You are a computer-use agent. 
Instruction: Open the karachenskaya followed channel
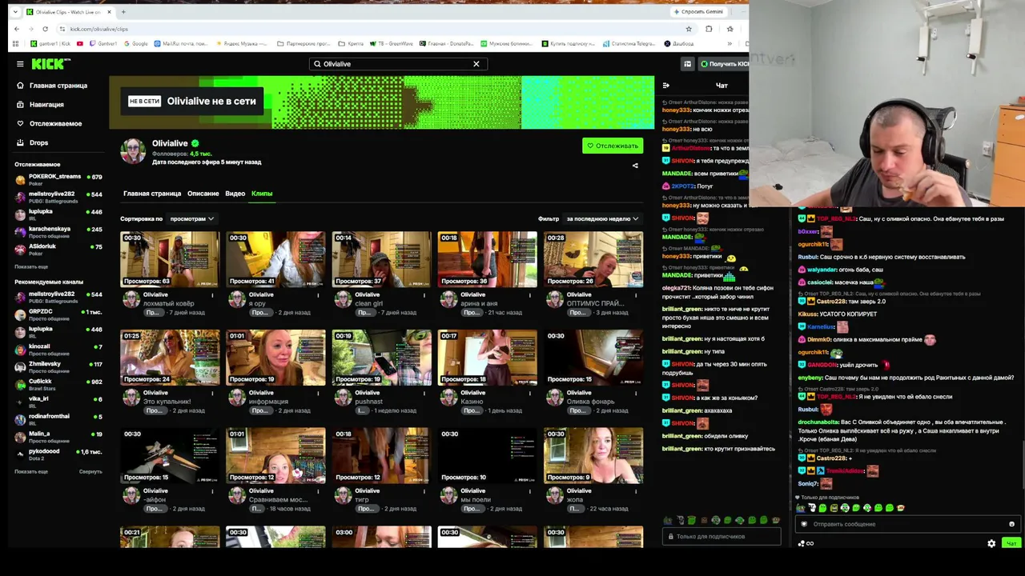(58, 232)
